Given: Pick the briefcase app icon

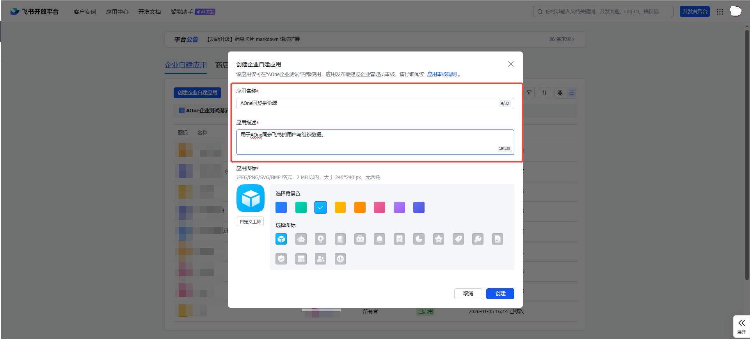Looking at the screenshot, I should click(360, 239).
